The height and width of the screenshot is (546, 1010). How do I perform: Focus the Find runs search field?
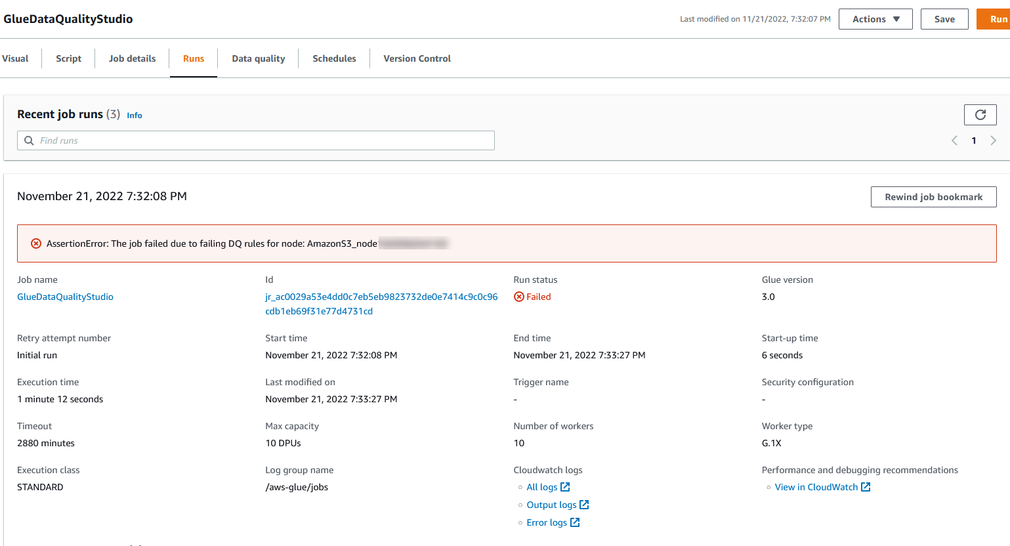point(256,140)
